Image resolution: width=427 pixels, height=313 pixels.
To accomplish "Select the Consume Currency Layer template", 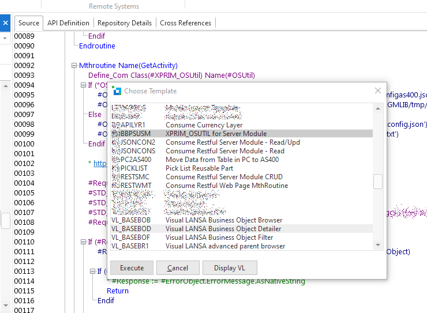I will coord(204,125).
